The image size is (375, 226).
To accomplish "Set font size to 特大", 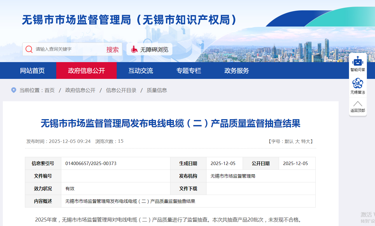I will (306, 142).
